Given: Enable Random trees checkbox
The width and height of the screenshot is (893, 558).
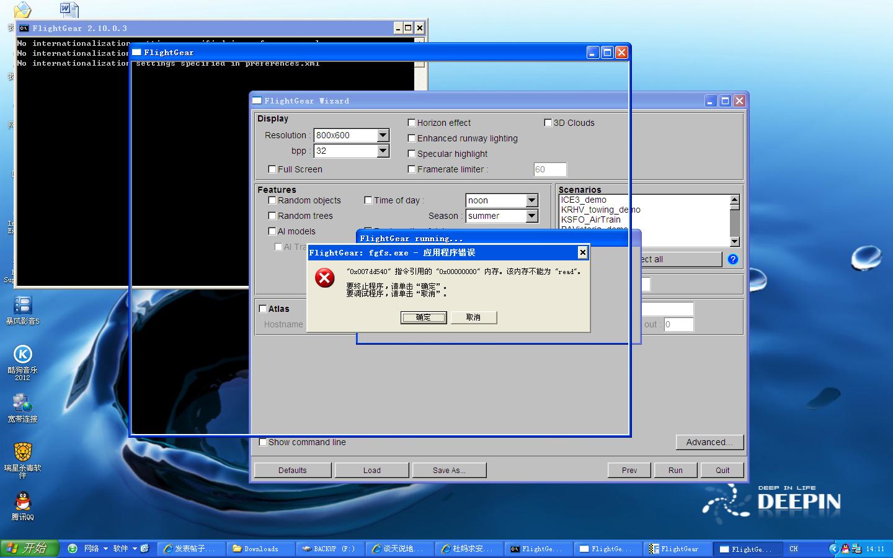Looking at the screenshot, I should click(272, 216).
